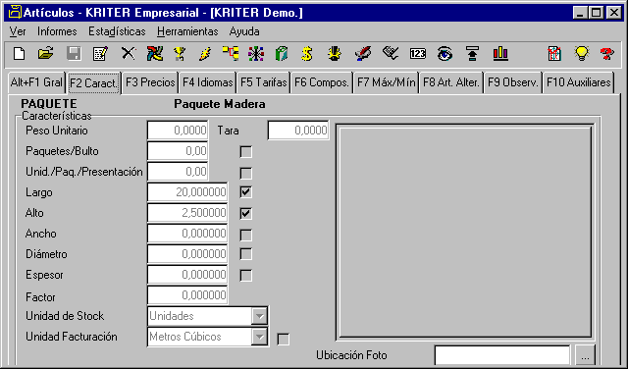Uncheck the Largo checkbox
This screenshot has height=369, width=628.
(x=246, y=192)
